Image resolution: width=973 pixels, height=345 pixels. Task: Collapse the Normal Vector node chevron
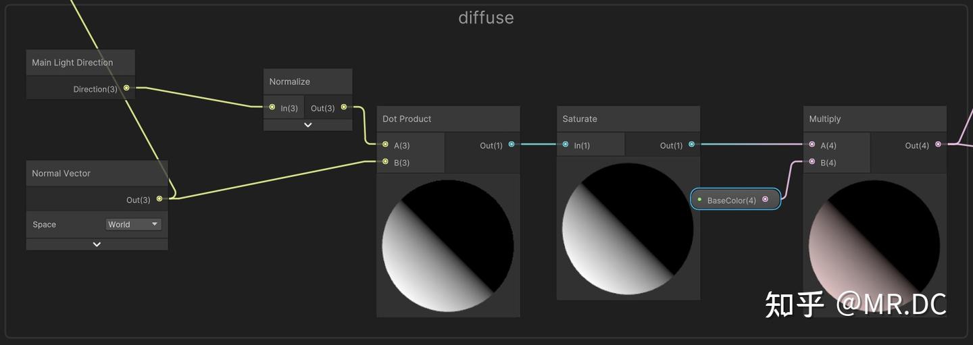pyautogui.click(x=97, y=244)
